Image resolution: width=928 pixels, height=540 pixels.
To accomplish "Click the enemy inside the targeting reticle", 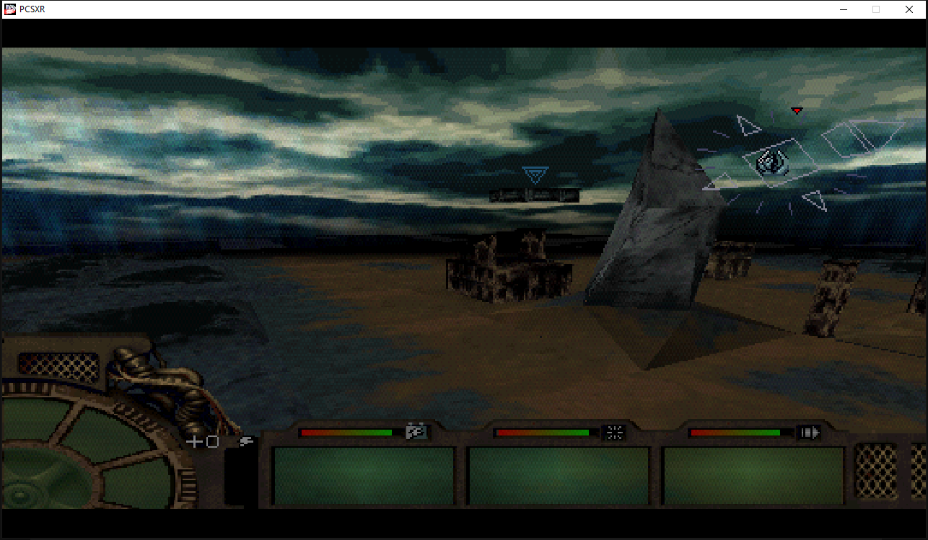I will click(x=771, y=162).
